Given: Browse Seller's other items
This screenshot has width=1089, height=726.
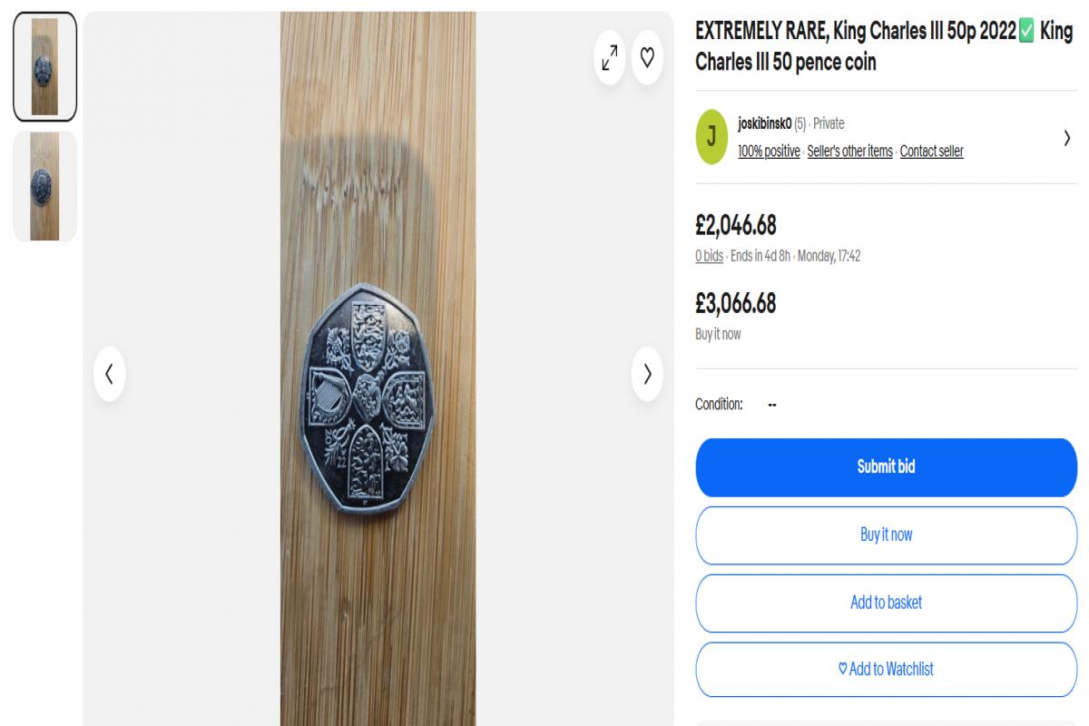Looking at the screenshot, I should [849, 152].
